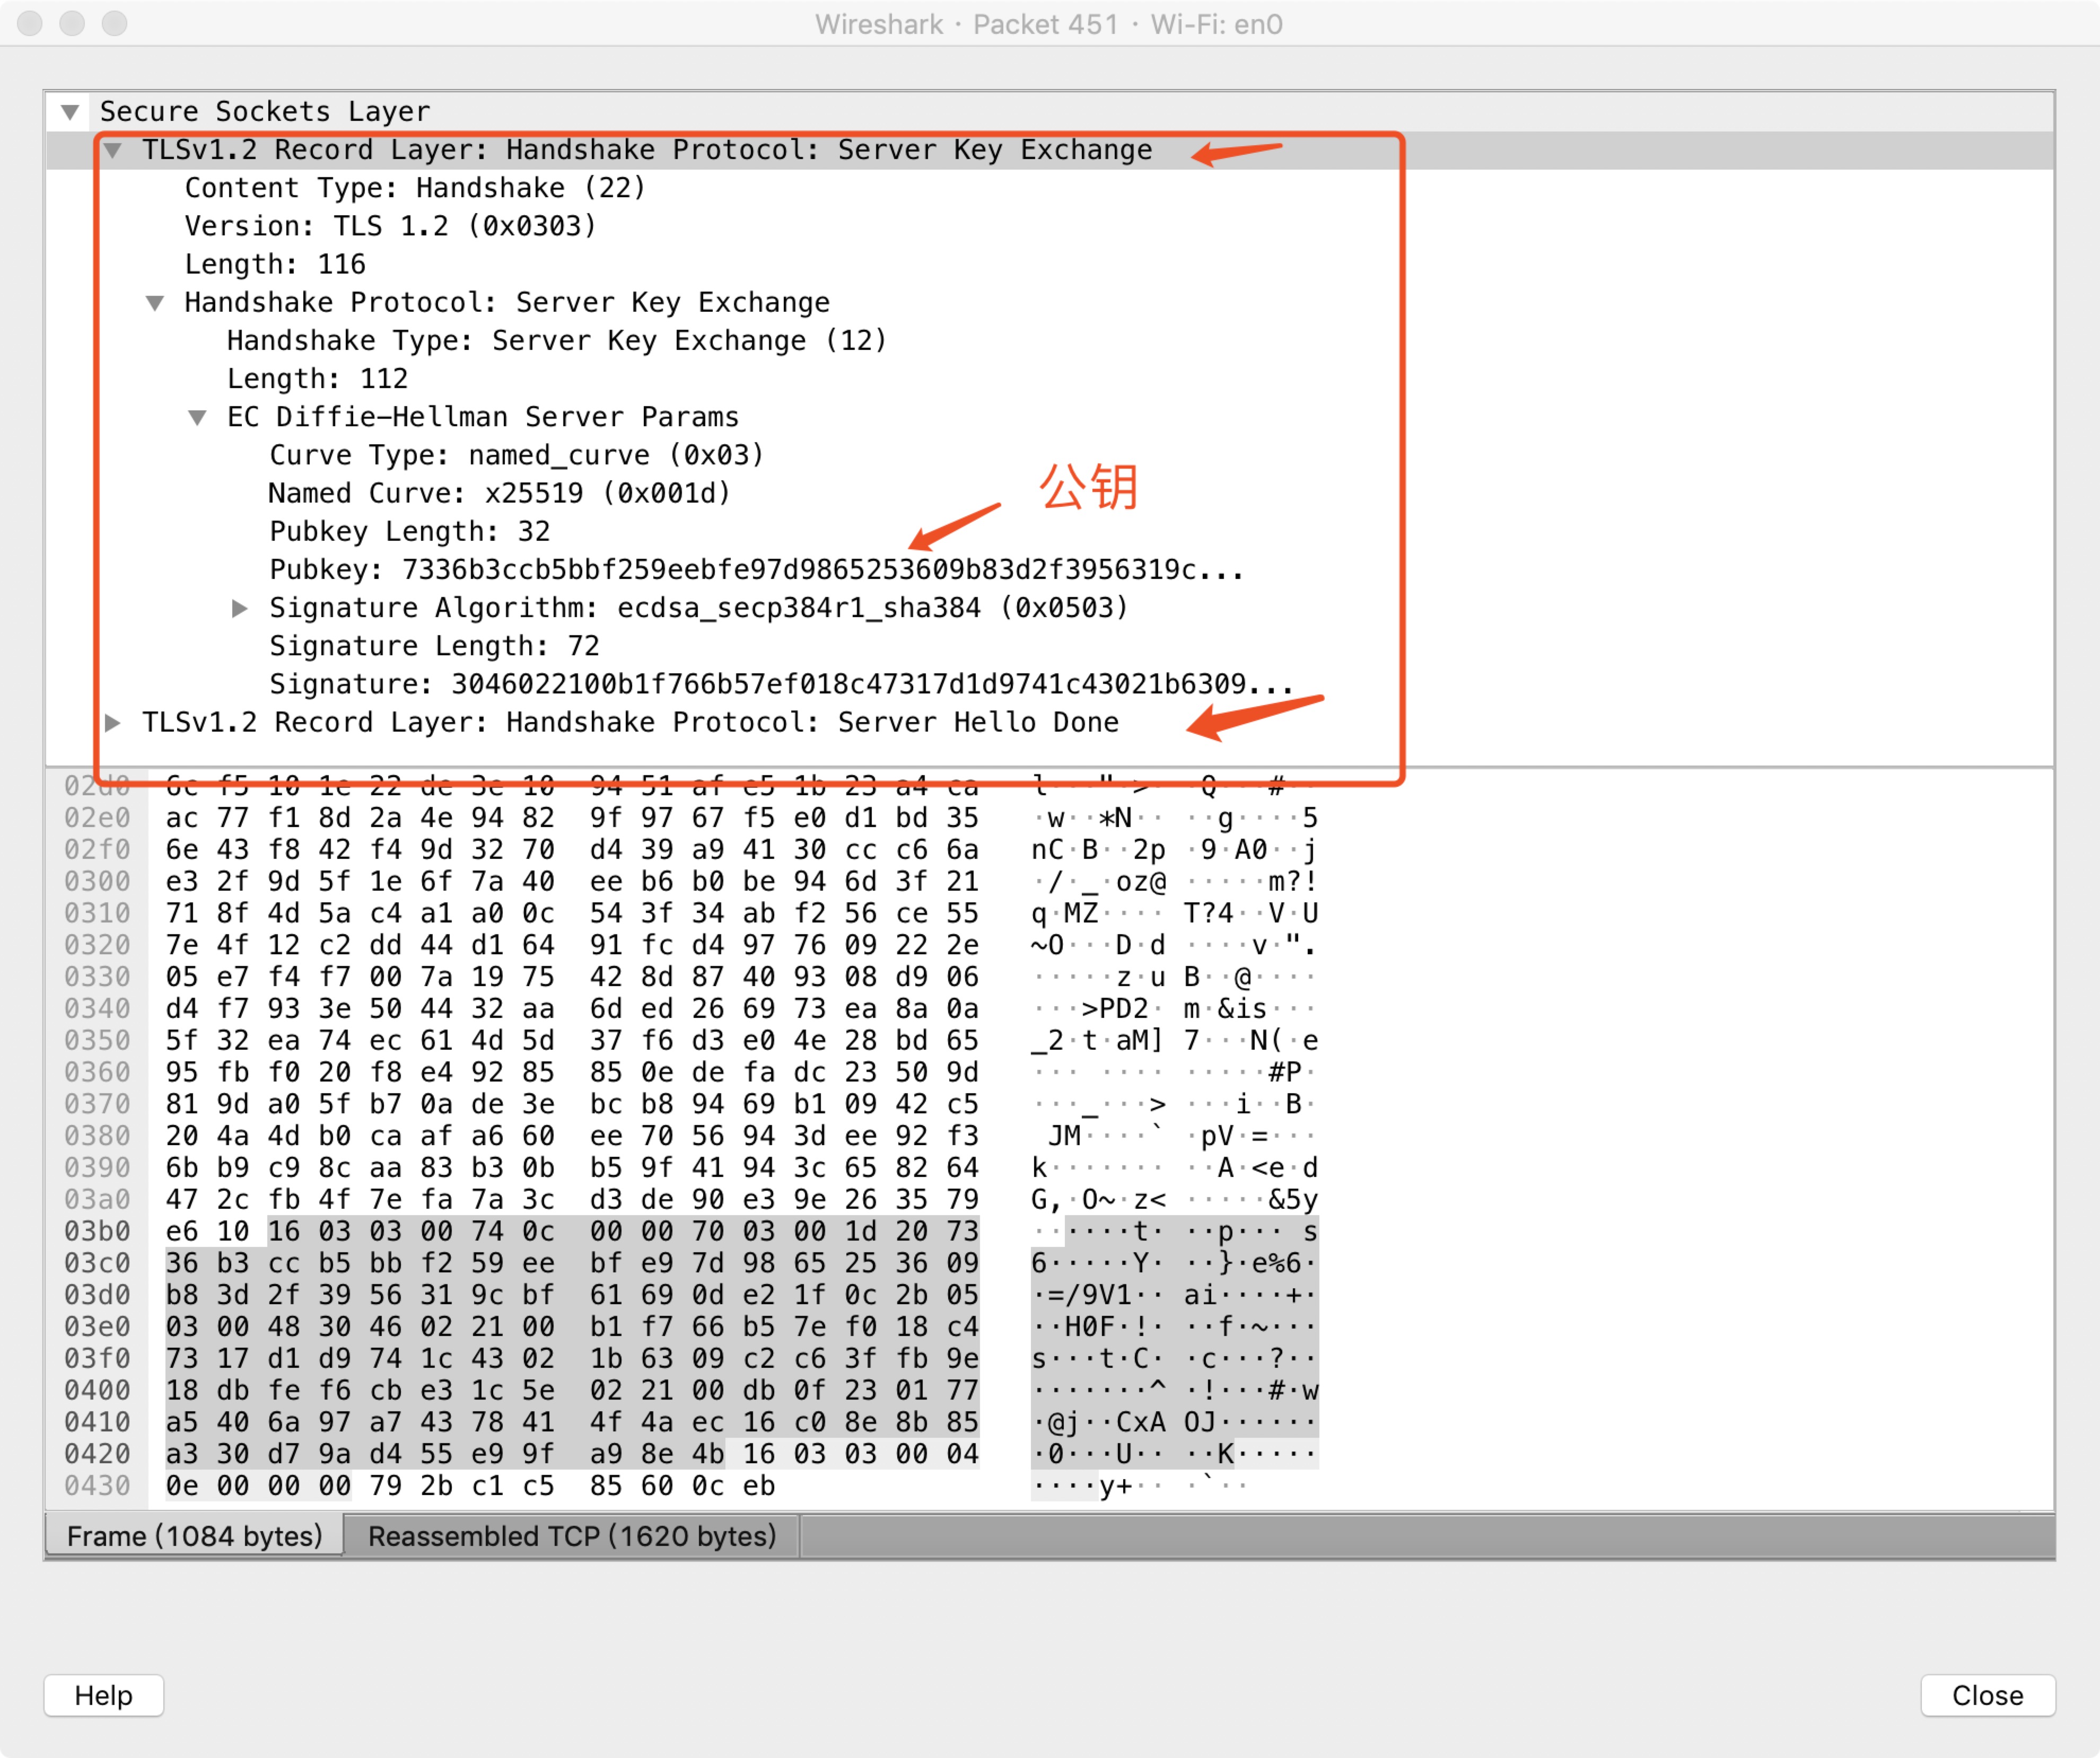Viewport: 2100px width, 1758px height.
Task: Select the Content Type: Handshake (22) row
Action: (x=414, y=188)
